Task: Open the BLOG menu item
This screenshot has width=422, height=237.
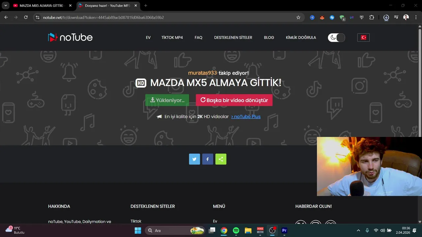Action: click(269, 38)
